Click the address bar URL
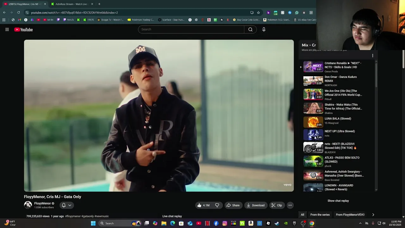 point(74,13)
